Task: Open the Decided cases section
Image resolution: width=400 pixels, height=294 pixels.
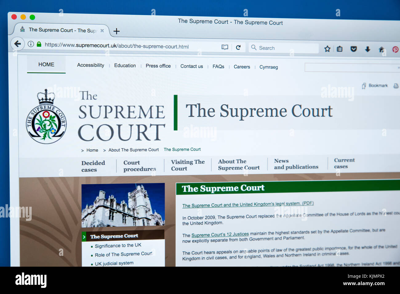Action: point(93,166)
